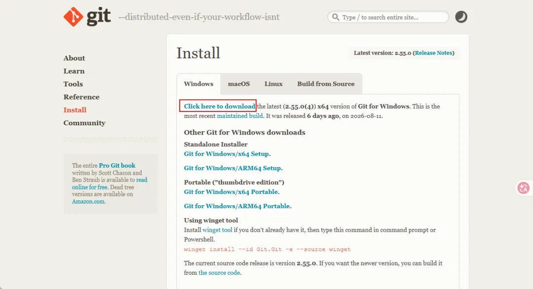Open the About sidebar section

[74, 58]
